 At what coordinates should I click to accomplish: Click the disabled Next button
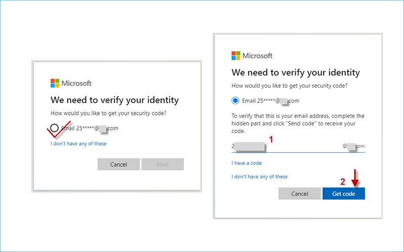pos(163,164)
